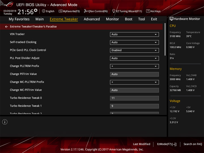Open the Monitor tab
Image resolution: width=204 pixels, height=153 pixels.
point(112,19)
